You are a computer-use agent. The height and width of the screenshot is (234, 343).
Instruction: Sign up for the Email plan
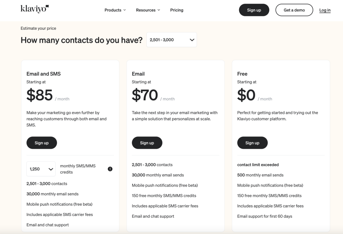click(x=147, y=143)
